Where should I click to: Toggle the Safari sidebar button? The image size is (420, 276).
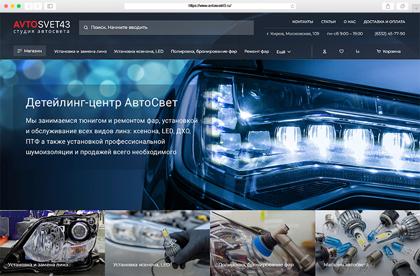(50, 6)
